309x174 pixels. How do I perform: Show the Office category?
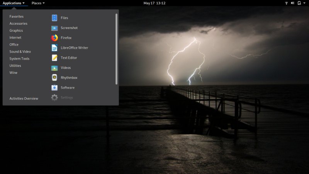tap(14, 44)
